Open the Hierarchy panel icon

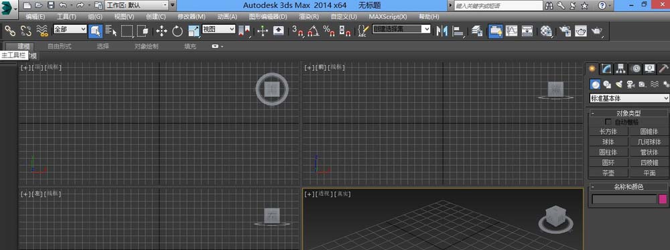(620, 69)
